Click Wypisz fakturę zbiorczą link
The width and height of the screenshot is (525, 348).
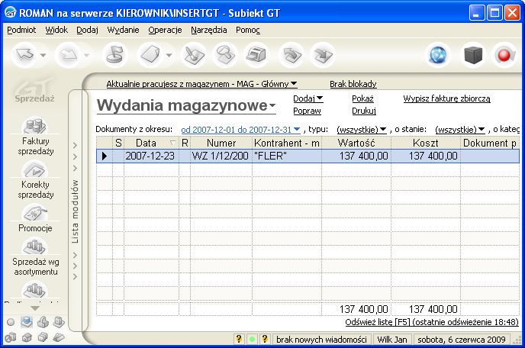tap(446, 98)
